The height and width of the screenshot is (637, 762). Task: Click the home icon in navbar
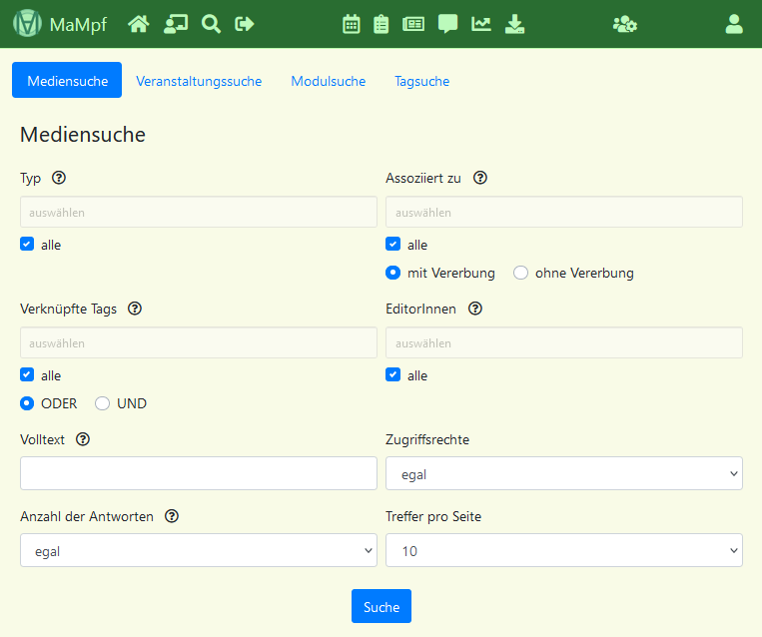(138, 24)
